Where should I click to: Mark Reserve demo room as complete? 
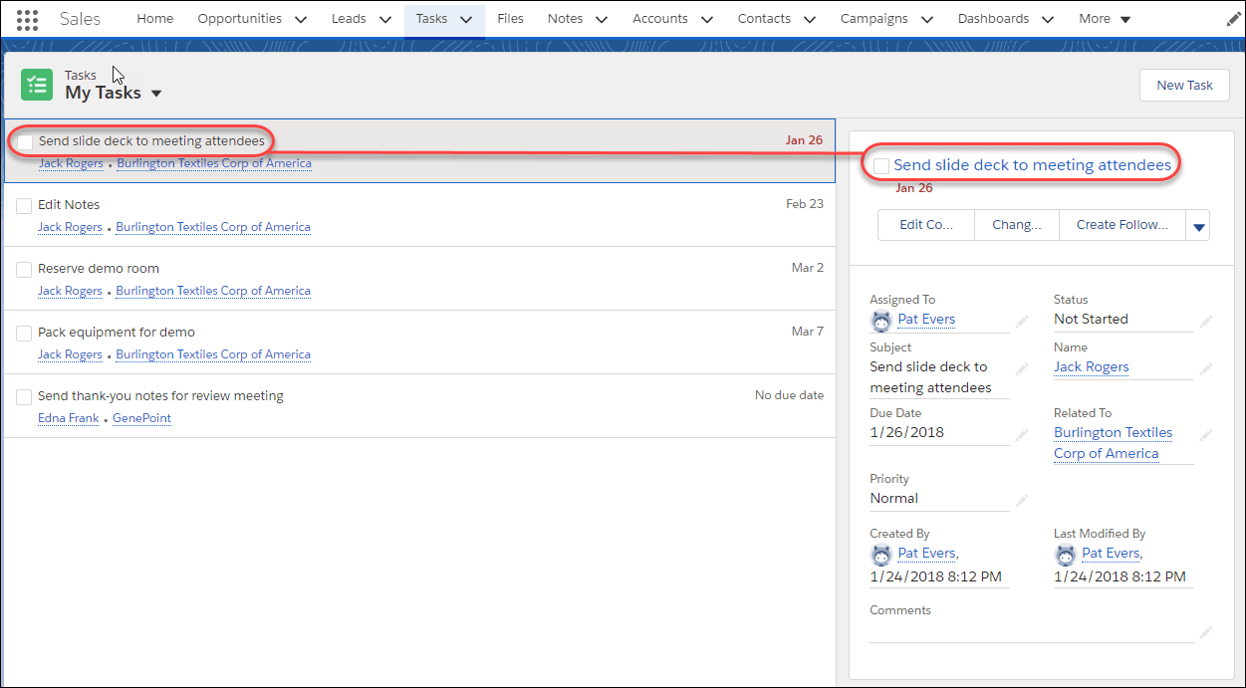(23, 269)
